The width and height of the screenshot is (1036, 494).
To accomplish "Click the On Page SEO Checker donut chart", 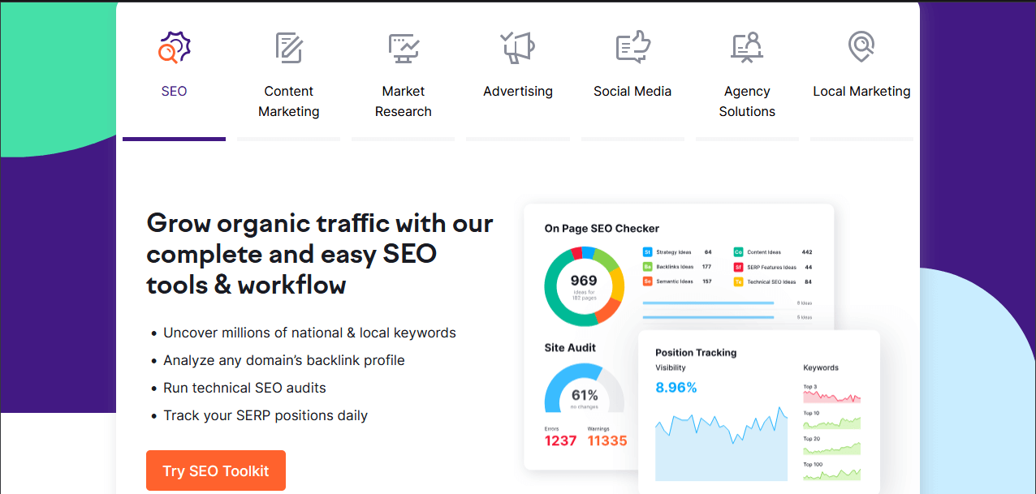I will [x=584, y=286].
